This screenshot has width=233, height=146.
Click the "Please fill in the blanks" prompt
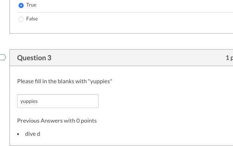[65, 81]
